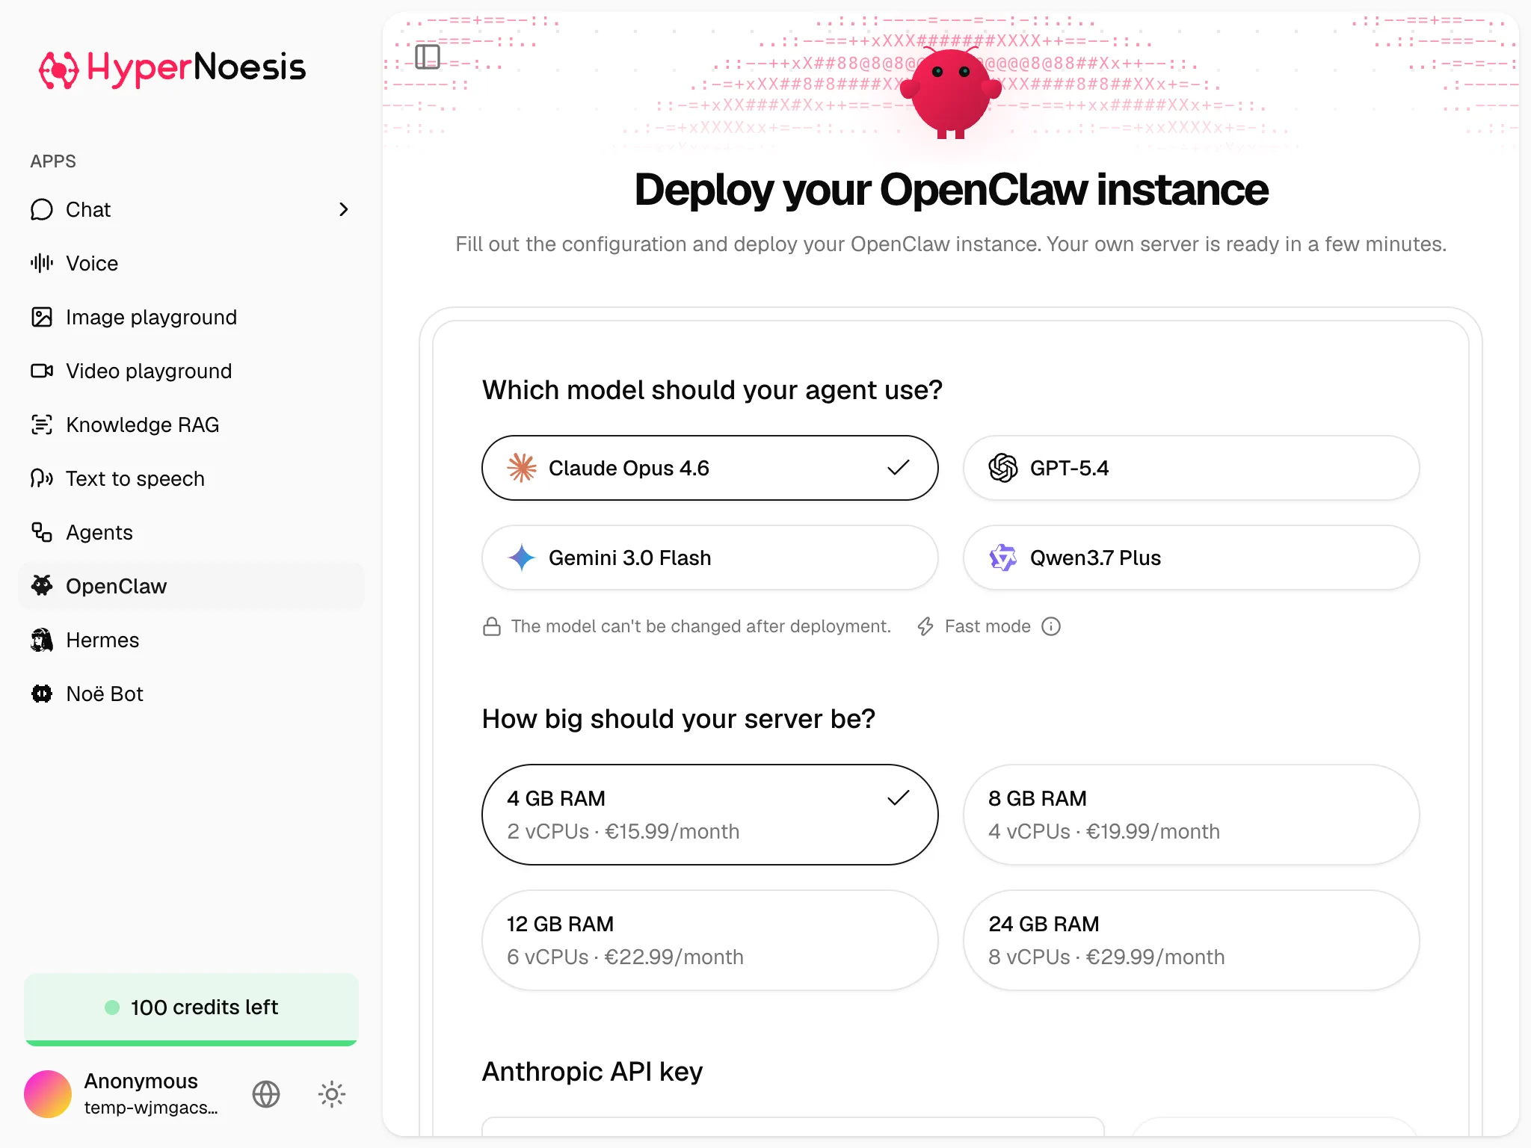The height and width of the screenshot is (1148, 1531).
Task: Click the Chat speech bubble icon
Action: pyautogui.click(x=42, y=209)
